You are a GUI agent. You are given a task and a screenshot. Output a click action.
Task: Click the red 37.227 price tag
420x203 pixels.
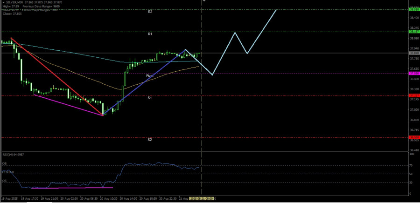click(x=414, y=95)
